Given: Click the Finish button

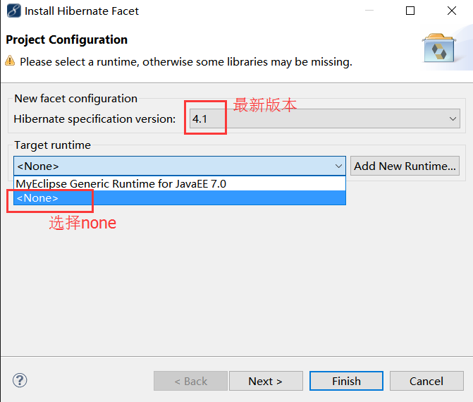Looking at the screenshot, I should point(346,381).
